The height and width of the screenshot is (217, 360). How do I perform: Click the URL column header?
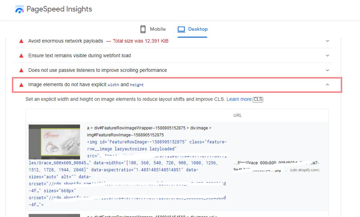tap(238, 115)
